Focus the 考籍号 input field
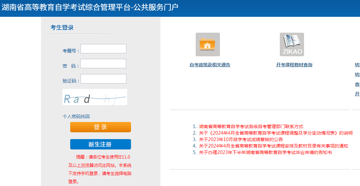The height and width of the screenshot is (186, 360). 104,49
